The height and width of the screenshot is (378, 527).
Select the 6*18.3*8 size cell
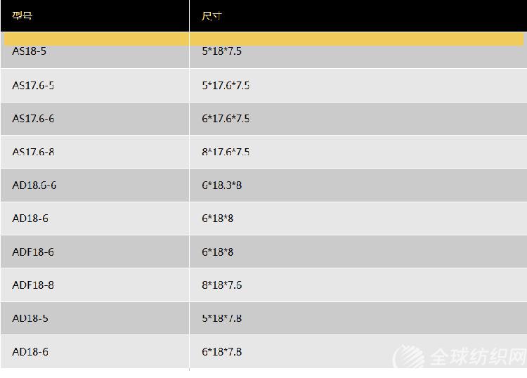click(x=358, y=185)
